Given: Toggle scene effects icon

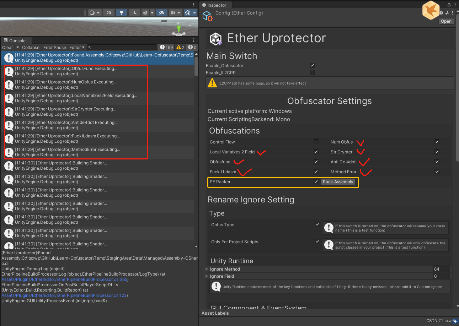Looking at the screenshot, I should [145, 13].
